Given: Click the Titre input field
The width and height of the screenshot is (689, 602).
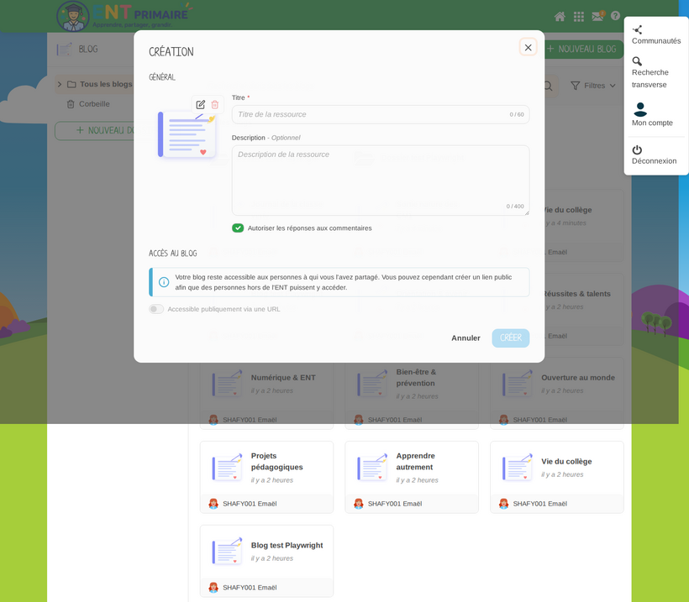Looking at the screenshot, I should tap(381, 114).
